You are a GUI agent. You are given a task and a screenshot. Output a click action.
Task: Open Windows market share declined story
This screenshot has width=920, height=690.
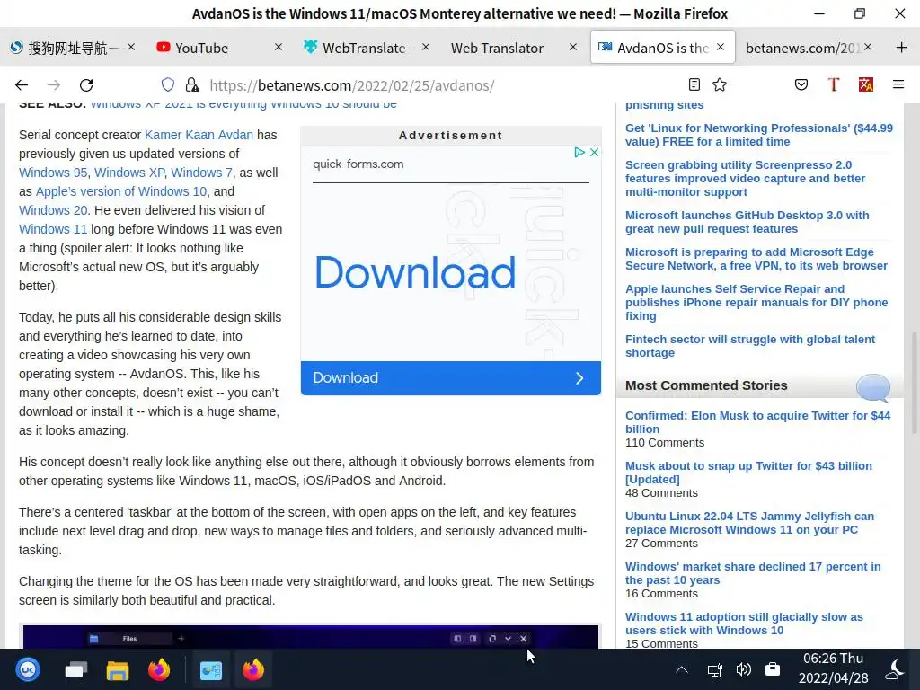tap(753, 573)
